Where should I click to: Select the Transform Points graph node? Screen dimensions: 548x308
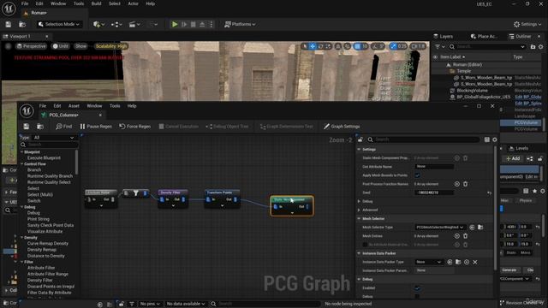(222, 199)
